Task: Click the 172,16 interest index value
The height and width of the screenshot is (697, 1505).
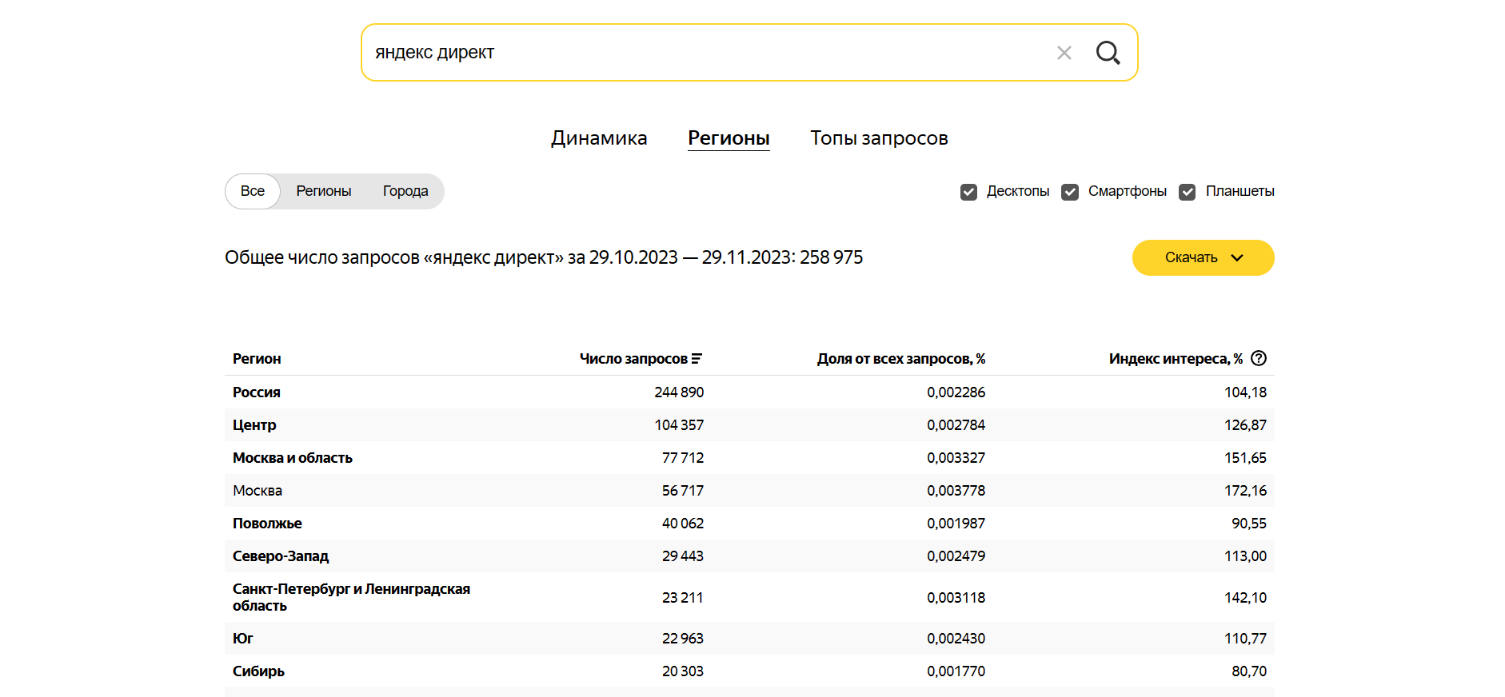Action: pyautogui.click(x=1245, y=491)
